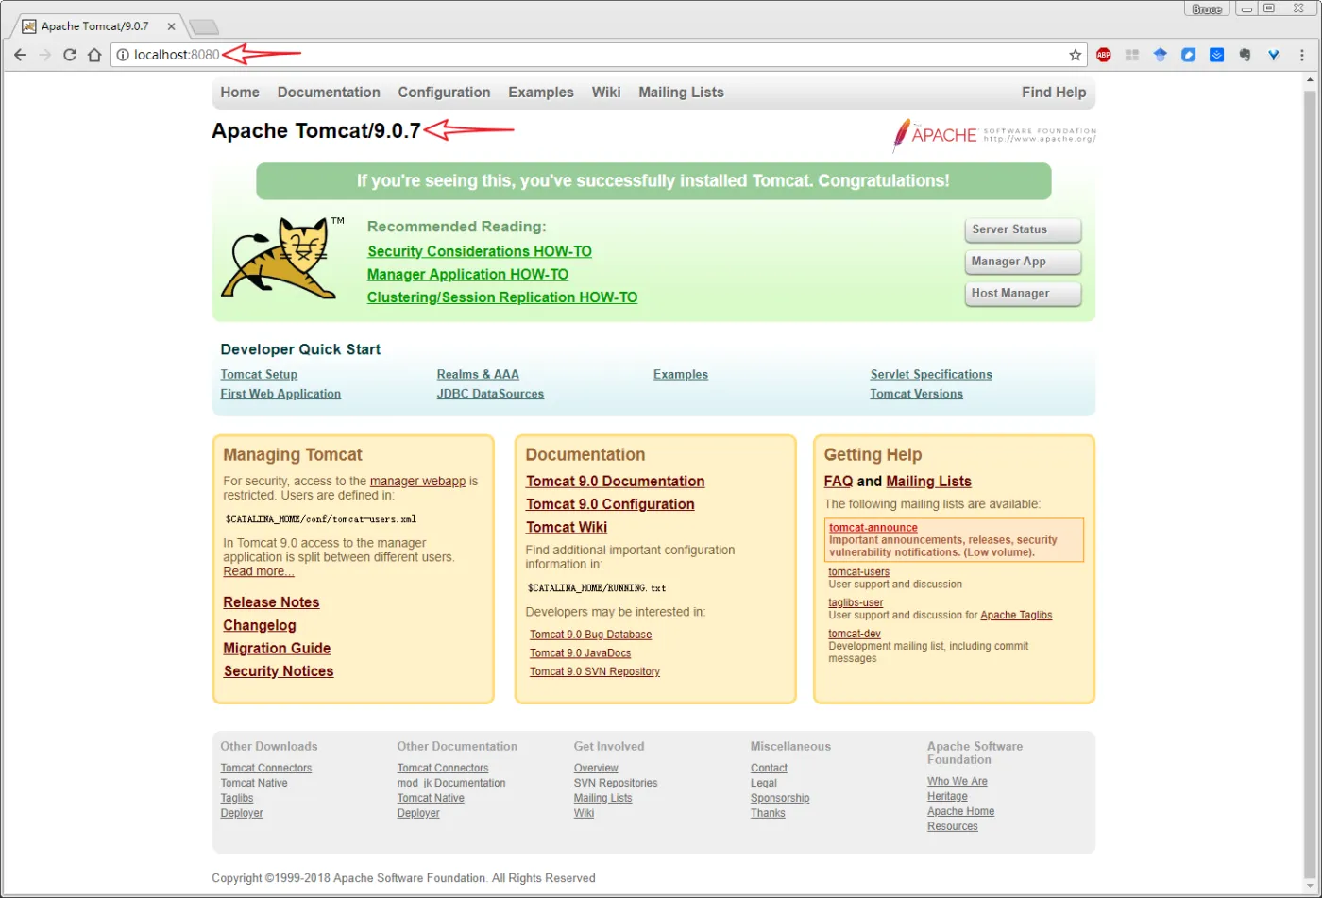
Task: Open Examples link under Developer Quick Start
Action: [681, 375]
